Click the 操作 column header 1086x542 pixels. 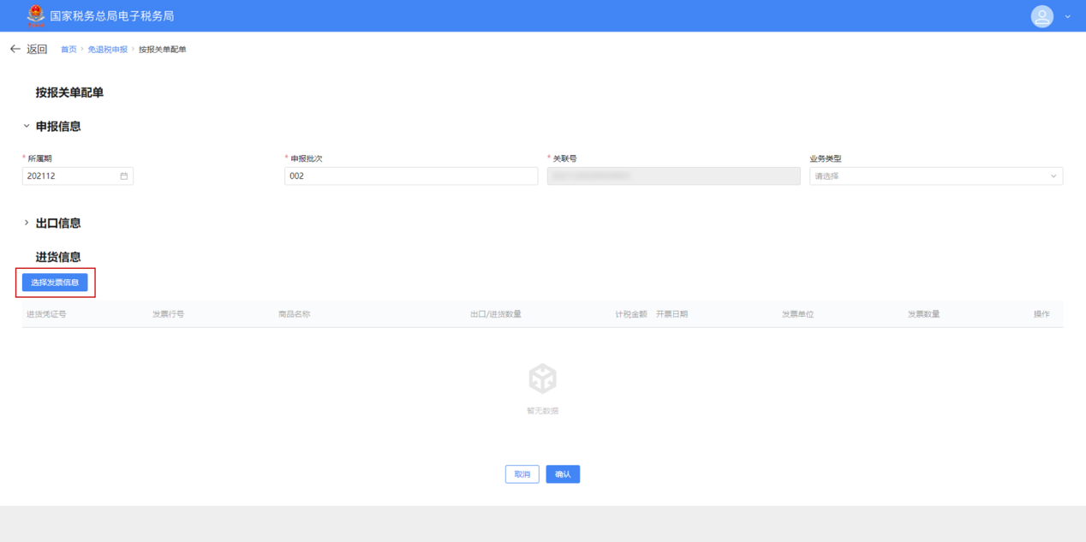click(1041, 314)
